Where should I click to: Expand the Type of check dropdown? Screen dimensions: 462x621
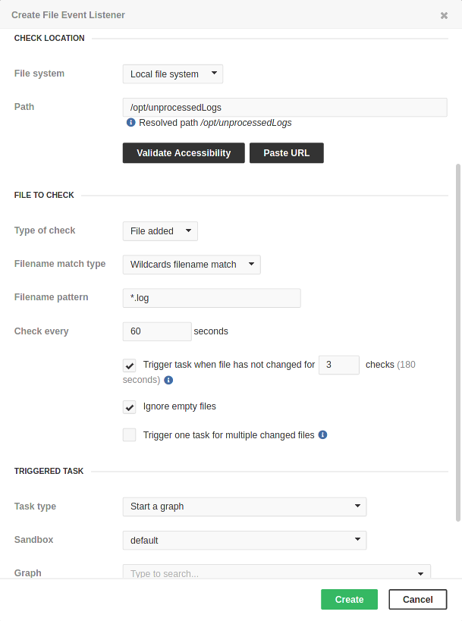(x=160, y=231)
